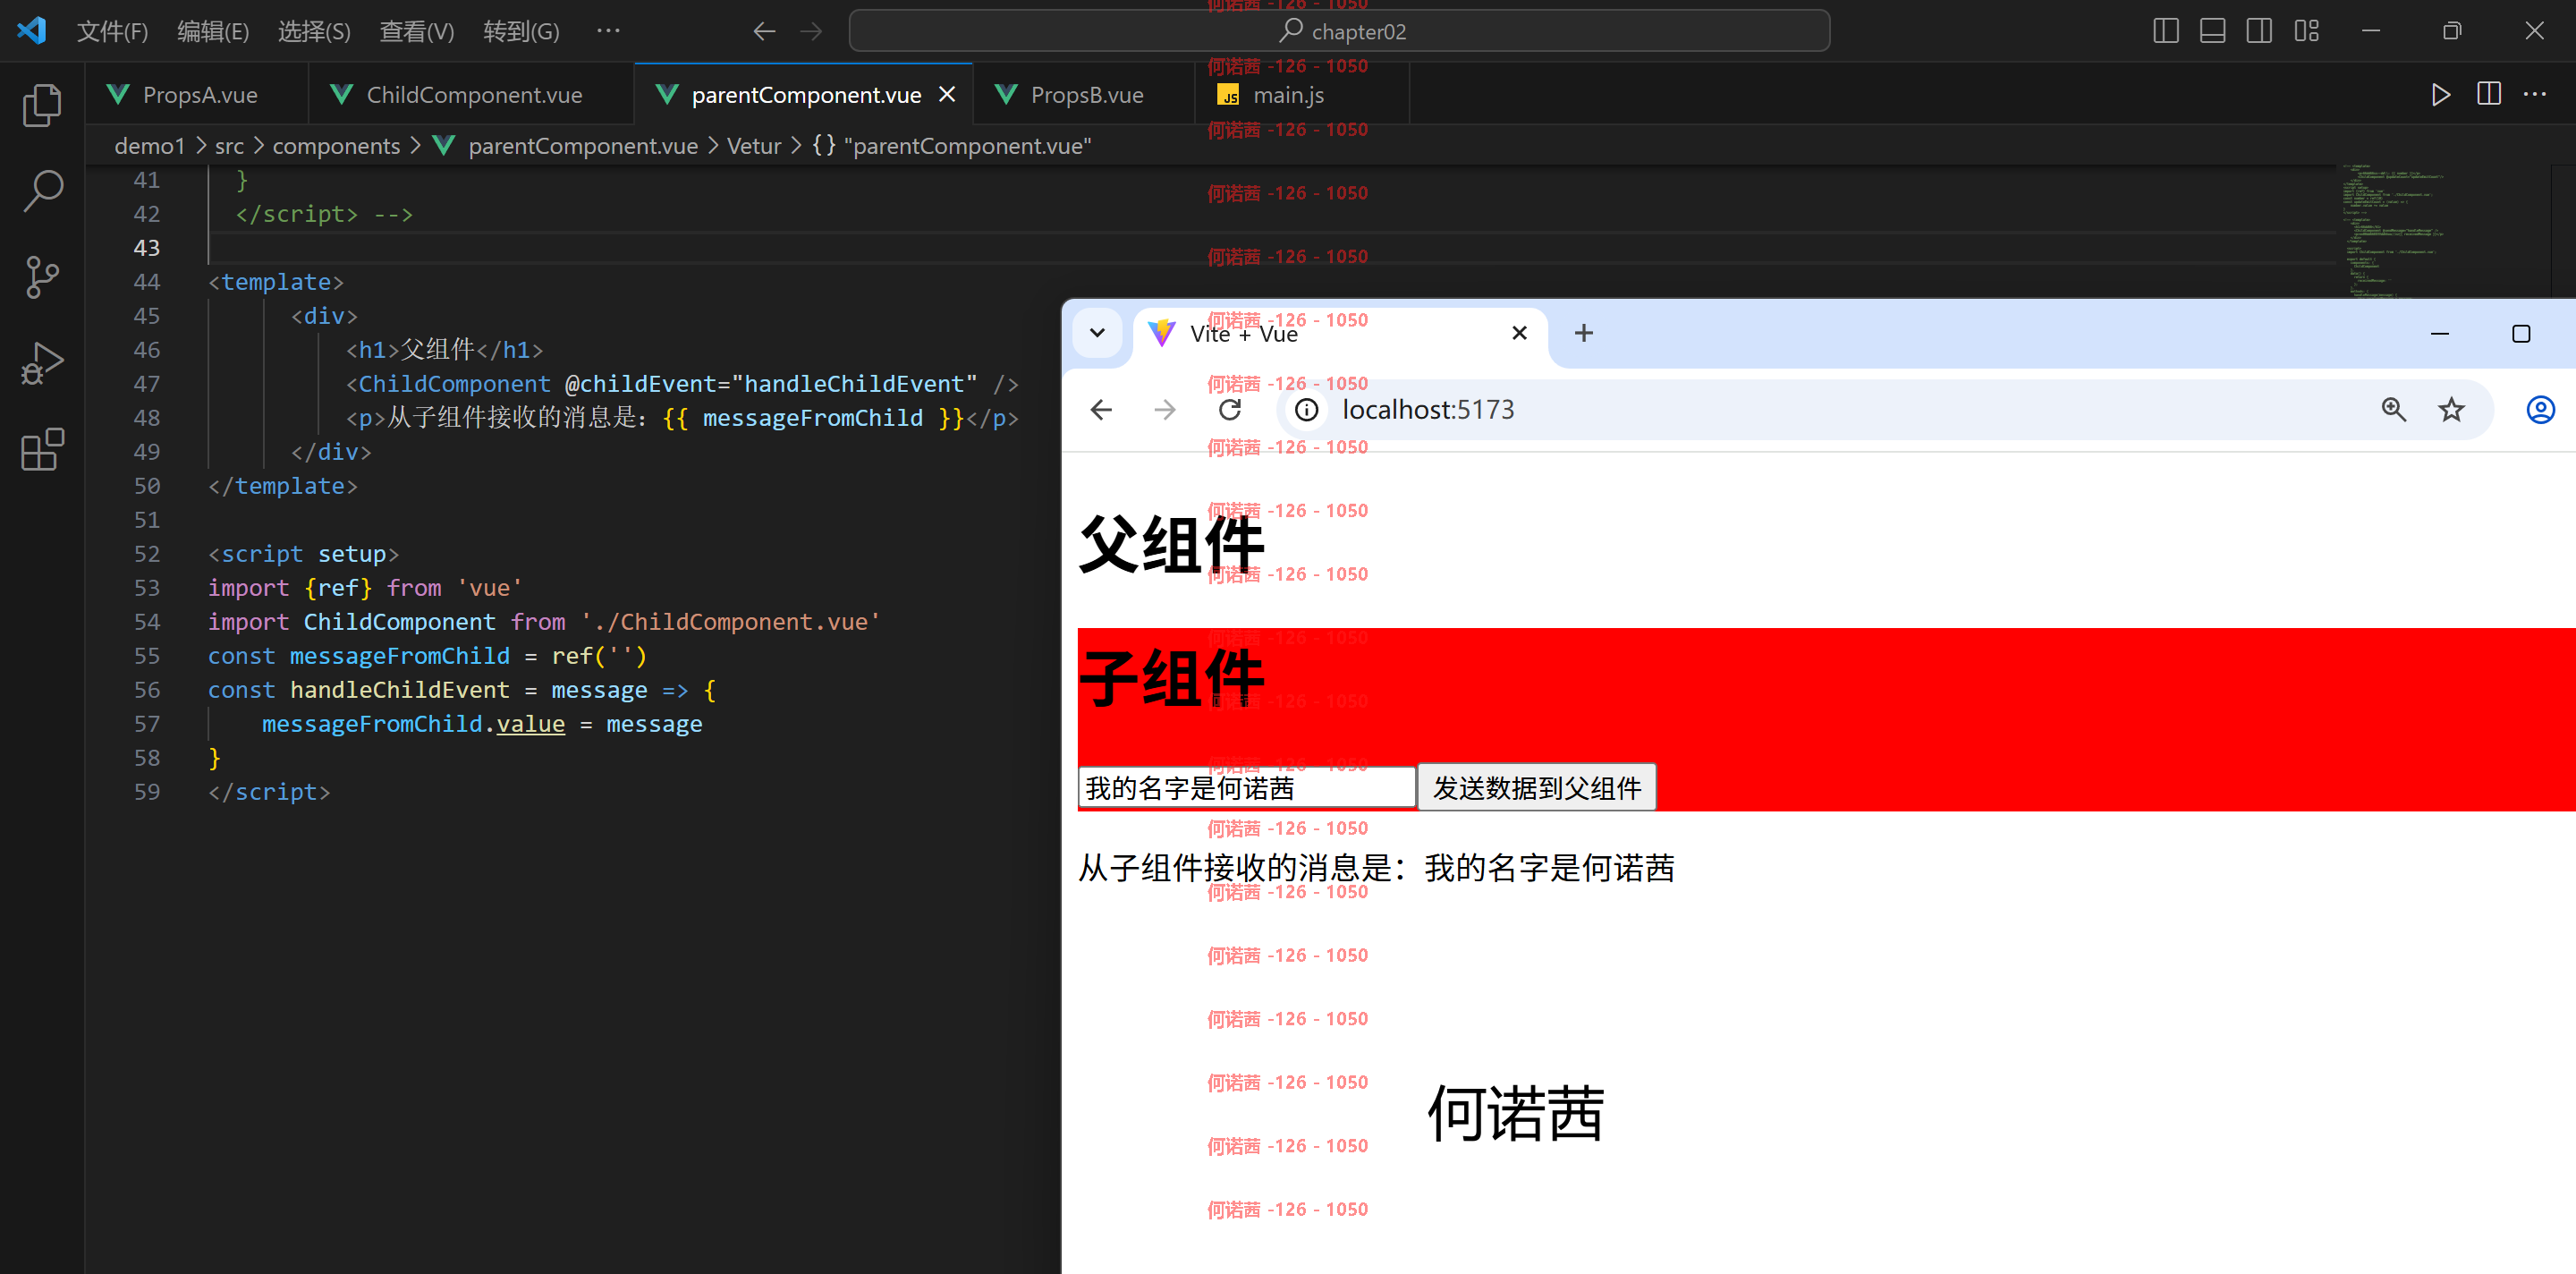Screen dimensions: 2576x1274
Task: Switch to main.js tab
Action: tap(1301, 94)
